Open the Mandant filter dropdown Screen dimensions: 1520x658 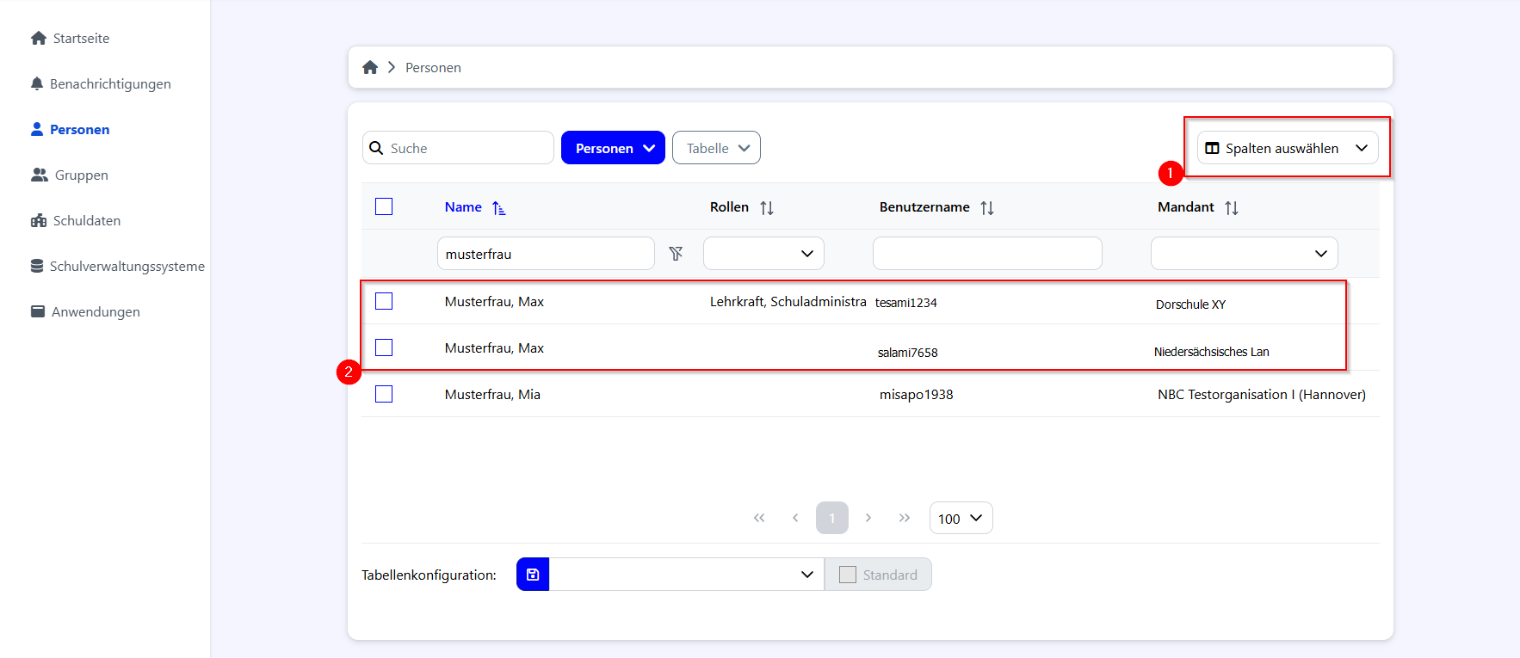click(x=1244, y=254)
